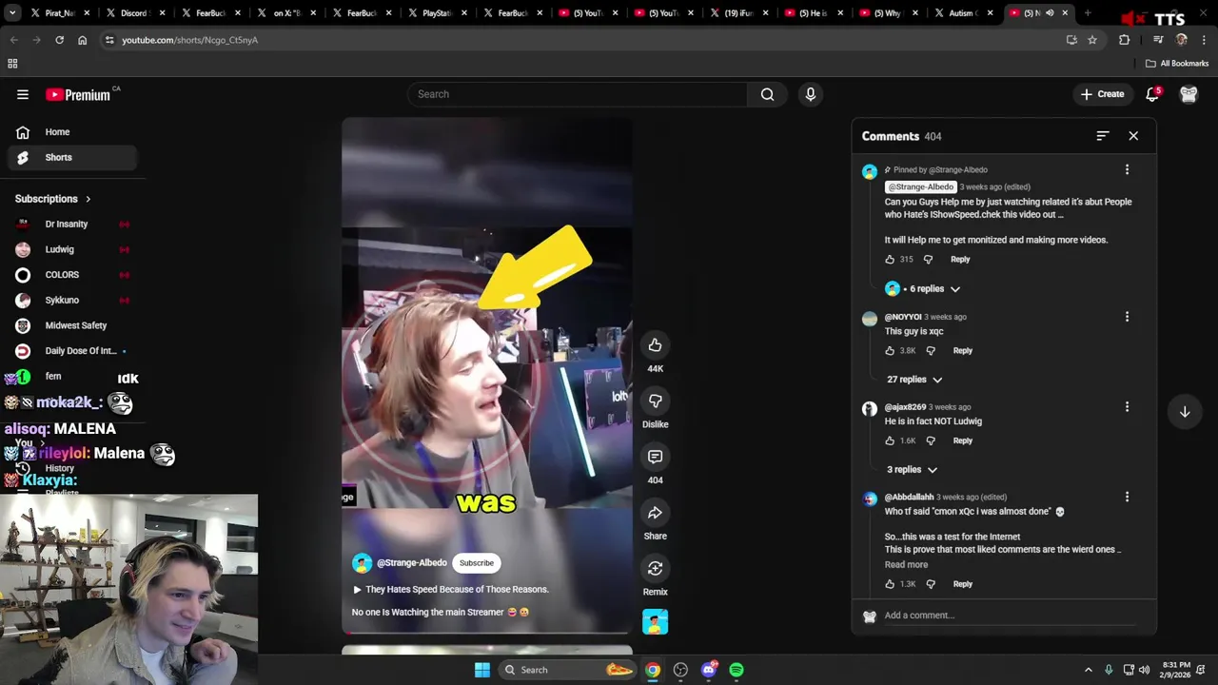Expand the 3 replies thread
The width and height of the screenshot is (1218, 685).
point(912,470)
